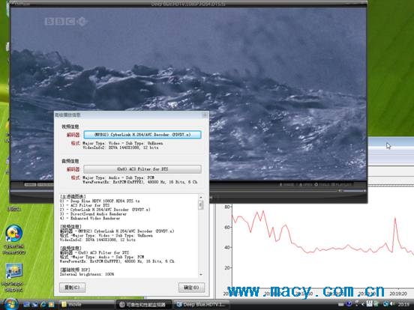This screenshot has height=310, width=414.
Task: Switch to 可靠性和性能监视器 taskbar button
Action: [x=144, y=305]
